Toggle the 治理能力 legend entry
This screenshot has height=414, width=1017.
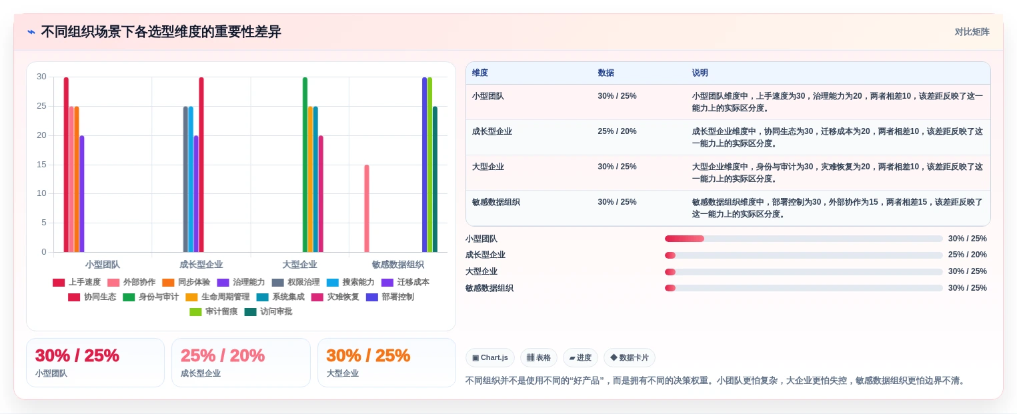[241, 282]
